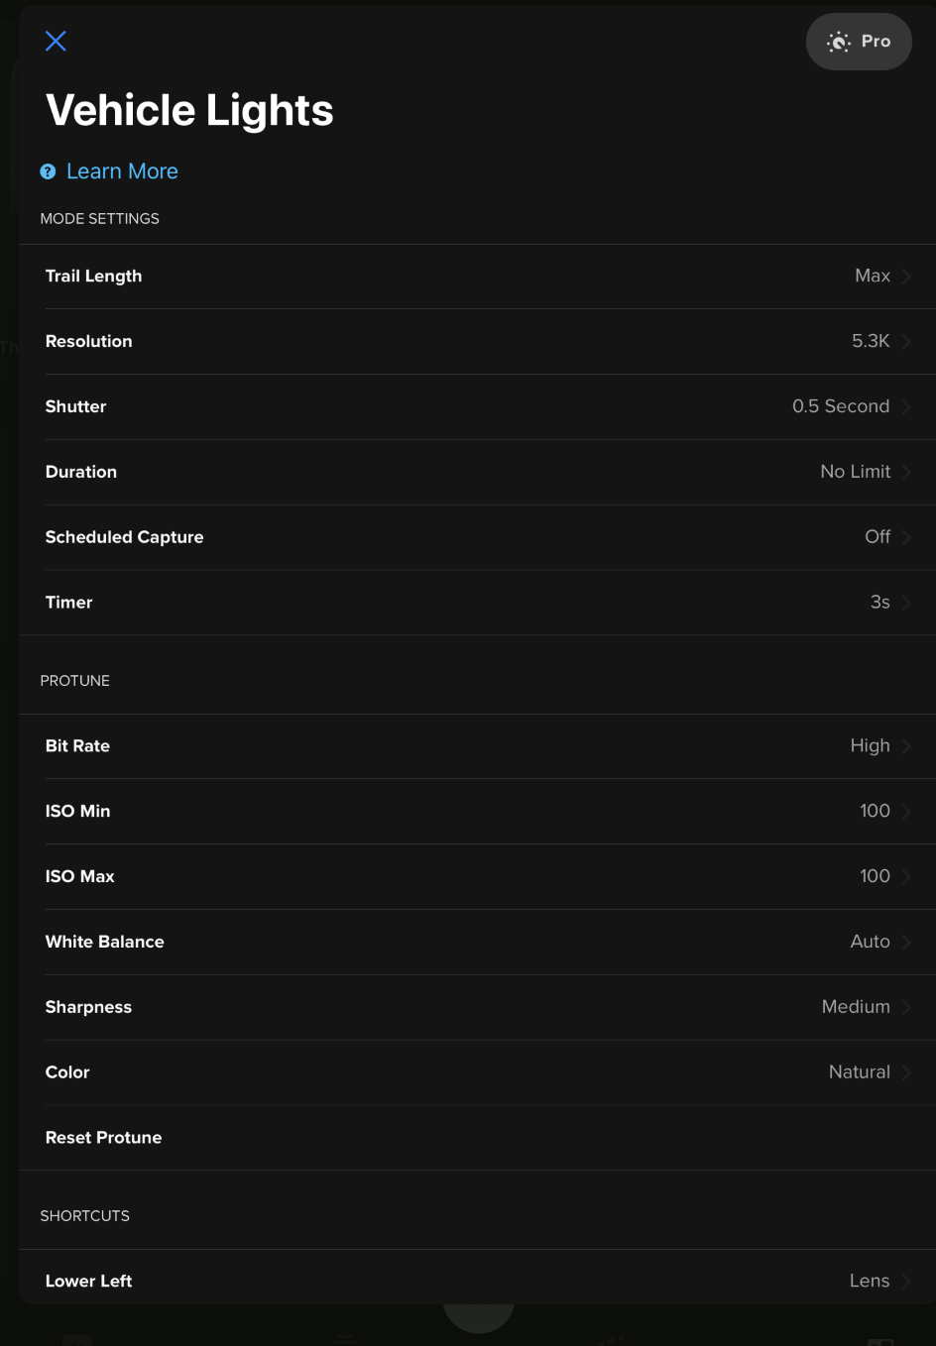Click the Color row chevron
This screenshot has height=1346, width=936.
(906, 1072)
